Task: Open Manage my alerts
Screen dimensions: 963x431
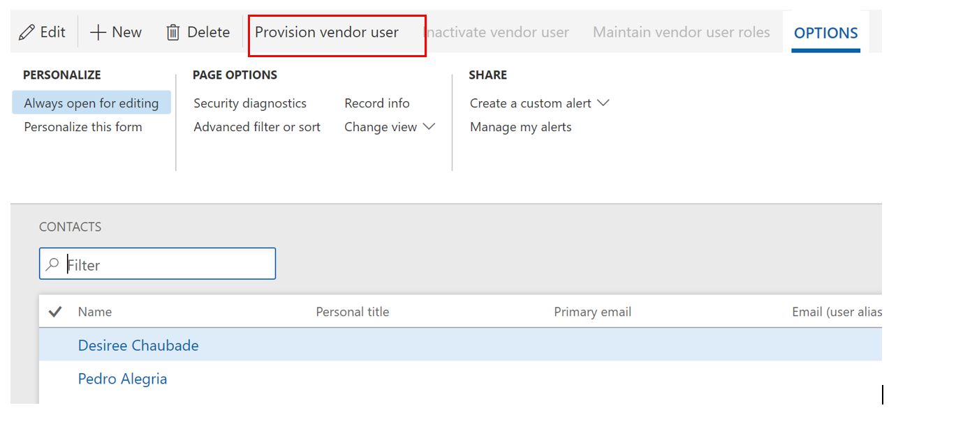Action: 521,127
